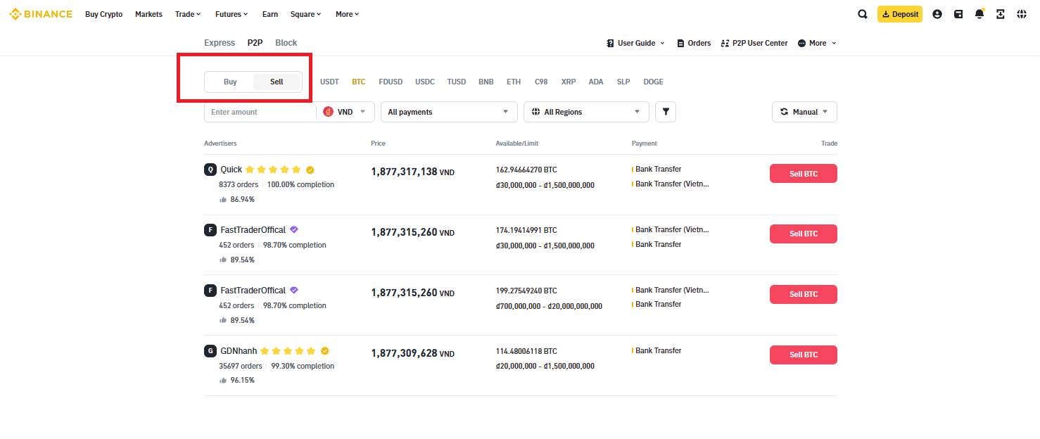Open the globe language settings icon
The width and height of the screenshot is (1040, 439).
pyautogui.click(x=1022, y=14)
